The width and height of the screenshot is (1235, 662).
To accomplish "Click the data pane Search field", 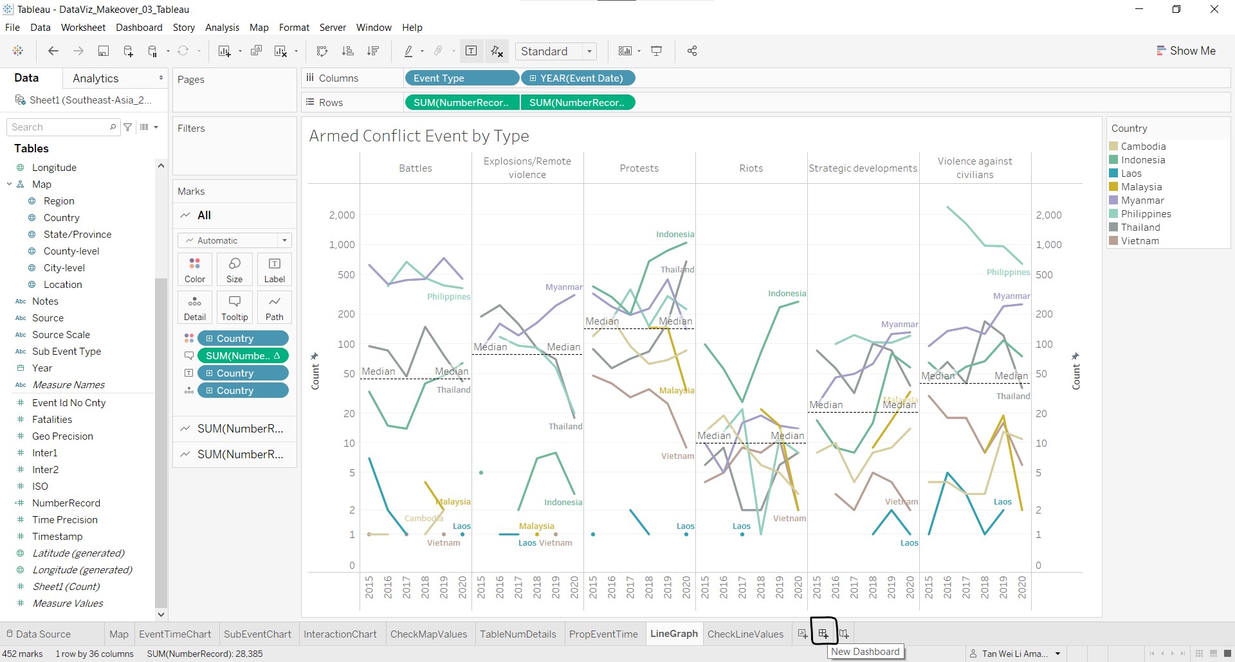I will coord(59,127).
